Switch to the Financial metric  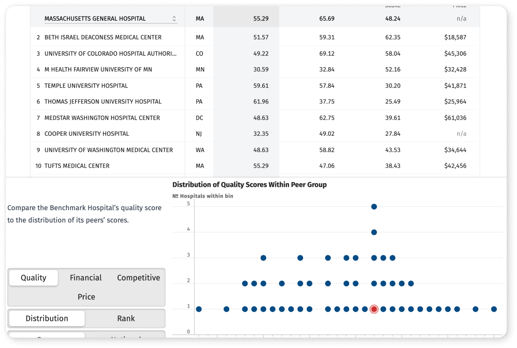coord(86,278)
